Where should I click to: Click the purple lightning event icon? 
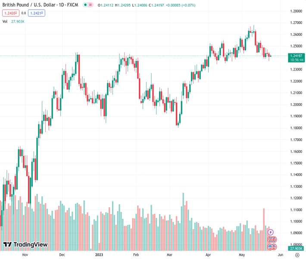pos(271,232)
